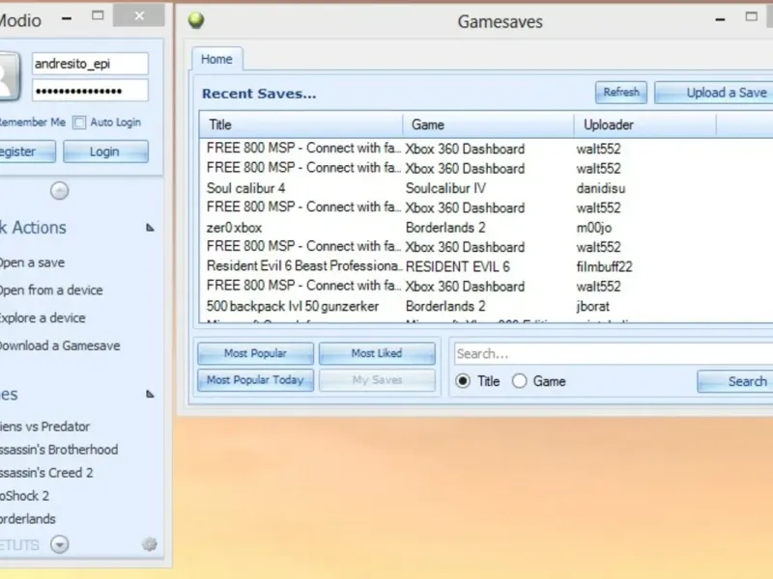Enable the Auto Login checkbox

point(79,123)
